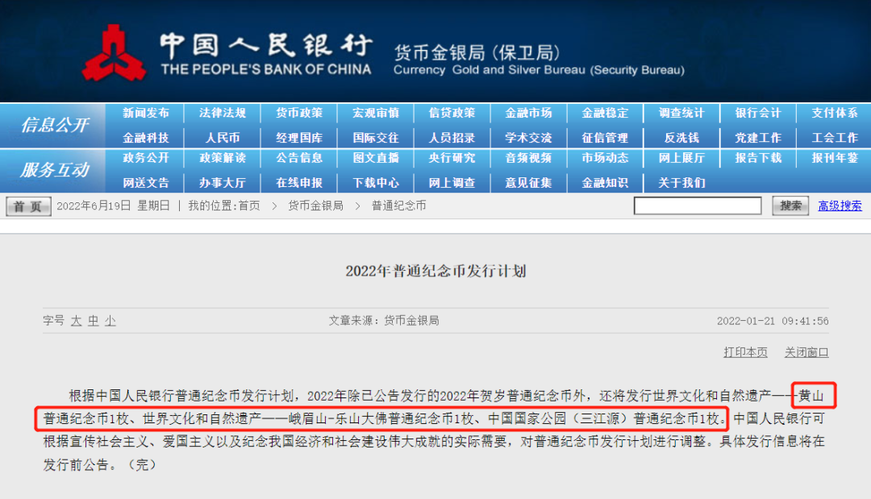Image resolution: width=871 pixels, height=499 pixels.
Task: Click the People's Bank of China red logo
Action: pos(114,54)
